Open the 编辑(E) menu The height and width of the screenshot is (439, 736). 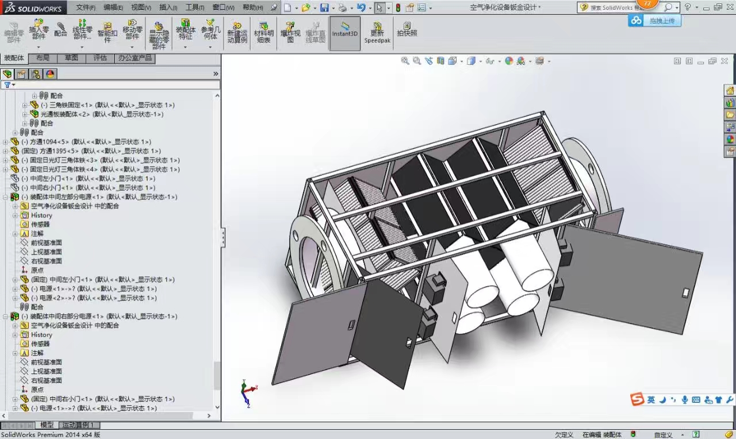113,7
